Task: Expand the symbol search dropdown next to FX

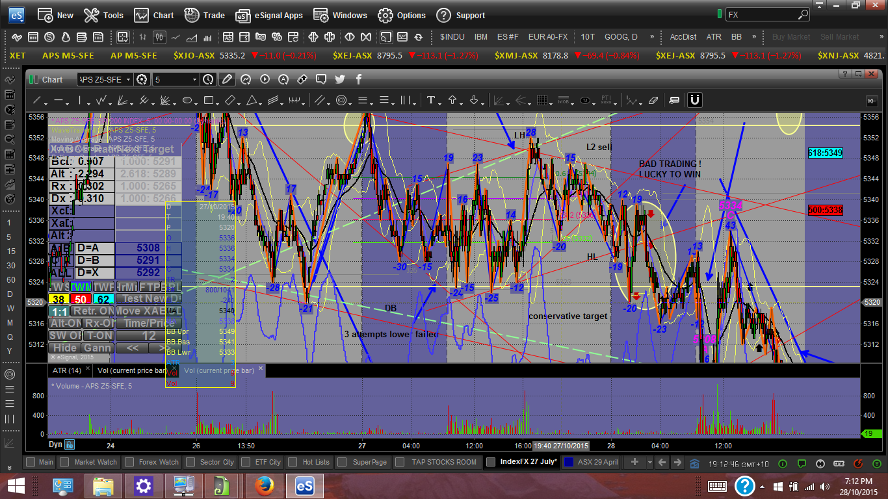Action: [x=803, y=14]
